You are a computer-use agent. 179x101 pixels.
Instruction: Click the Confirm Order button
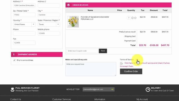pos(131,71)
